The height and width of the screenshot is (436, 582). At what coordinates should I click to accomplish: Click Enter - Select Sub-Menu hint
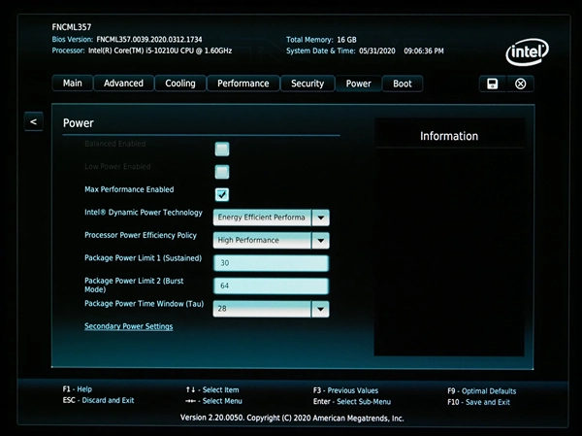click(x=352, y=402)
